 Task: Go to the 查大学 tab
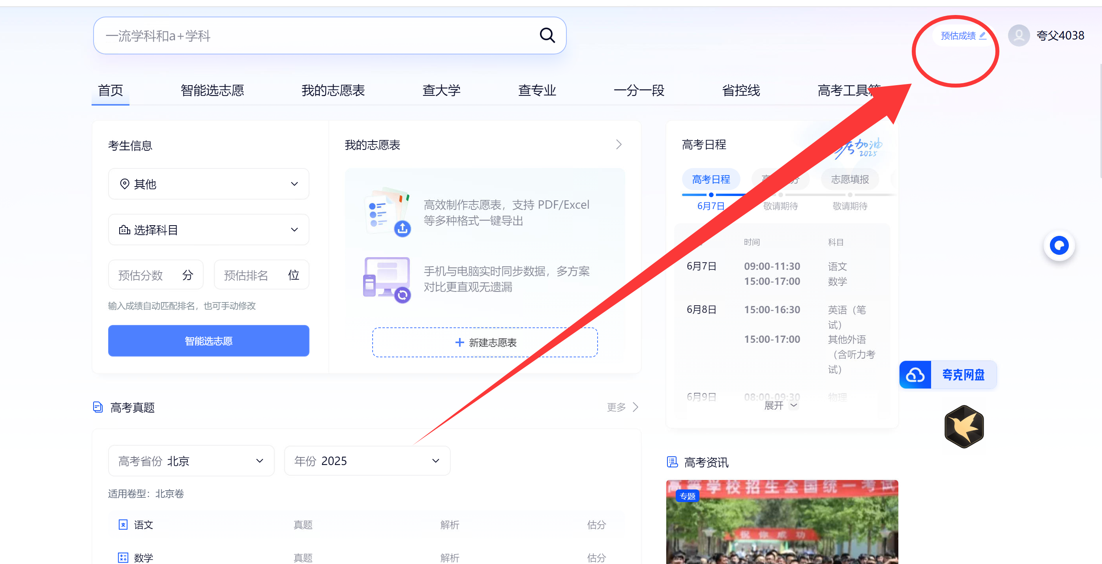[x=441, y=91]
